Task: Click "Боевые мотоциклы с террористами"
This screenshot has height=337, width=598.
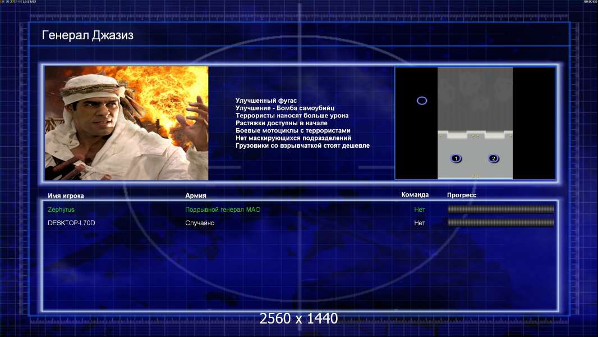Action: click(x=293, y=130)
